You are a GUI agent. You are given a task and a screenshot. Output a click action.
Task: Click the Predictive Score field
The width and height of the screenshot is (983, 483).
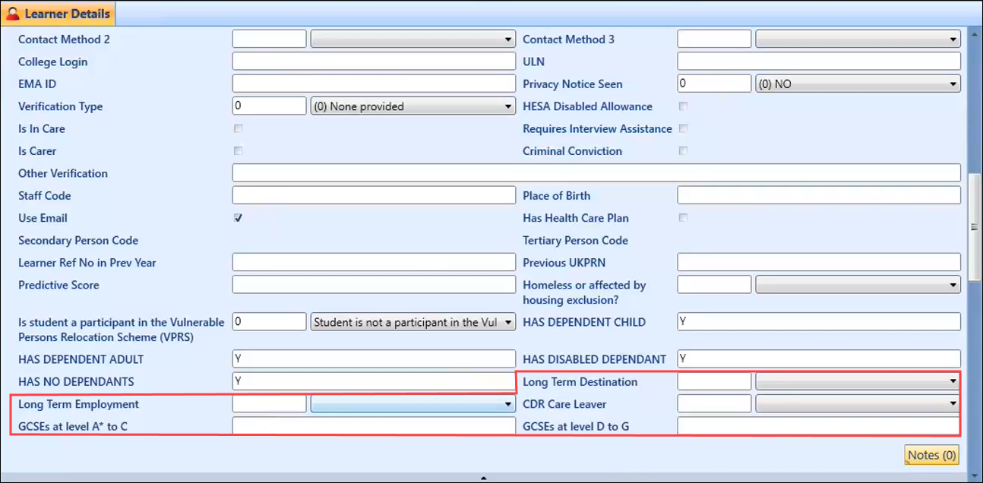coord(374,285)
